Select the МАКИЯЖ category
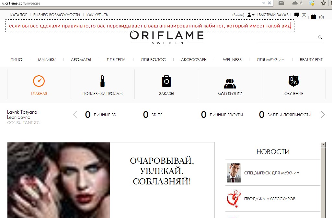The width and height of the screenshot is (332, 218). [x=47, y=60]
